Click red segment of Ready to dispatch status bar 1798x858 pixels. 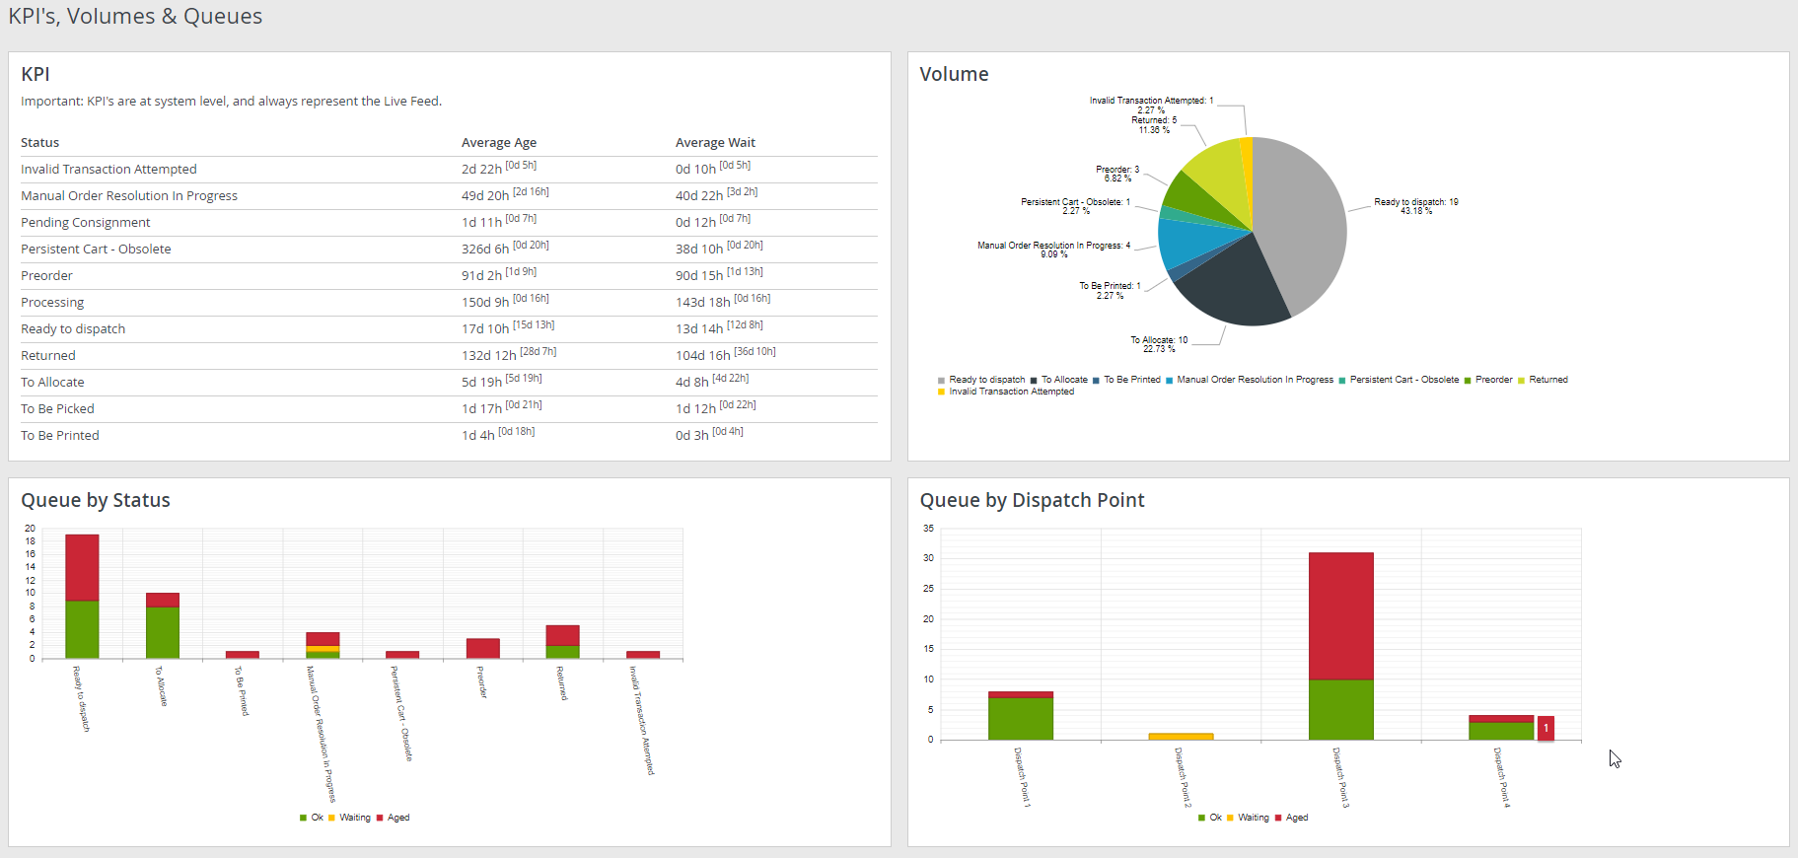click(82, 567)
